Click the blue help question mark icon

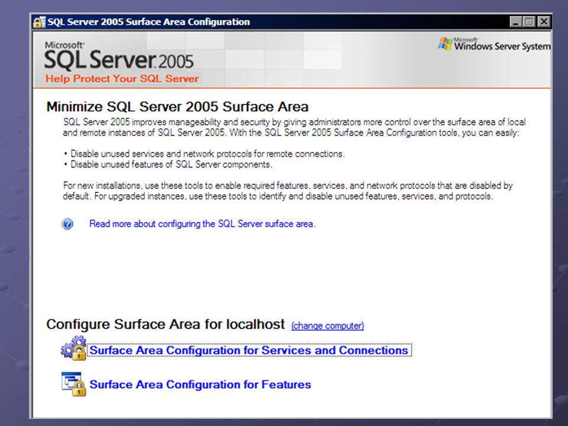click(67, 224)
